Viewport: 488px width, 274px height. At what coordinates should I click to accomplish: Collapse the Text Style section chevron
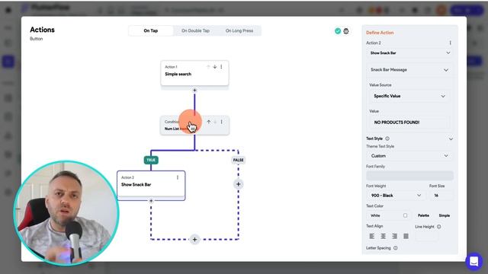tap(451, 139)
